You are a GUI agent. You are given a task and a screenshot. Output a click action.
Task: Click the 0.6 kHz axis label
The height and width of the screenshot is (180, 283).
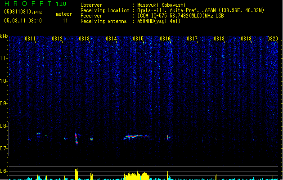(x=4, y=171)
